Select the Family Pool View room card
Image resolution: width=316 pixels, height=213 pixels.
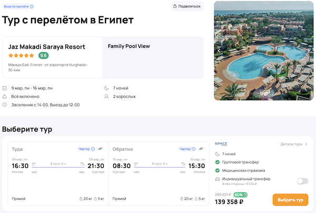click(153, 57)
